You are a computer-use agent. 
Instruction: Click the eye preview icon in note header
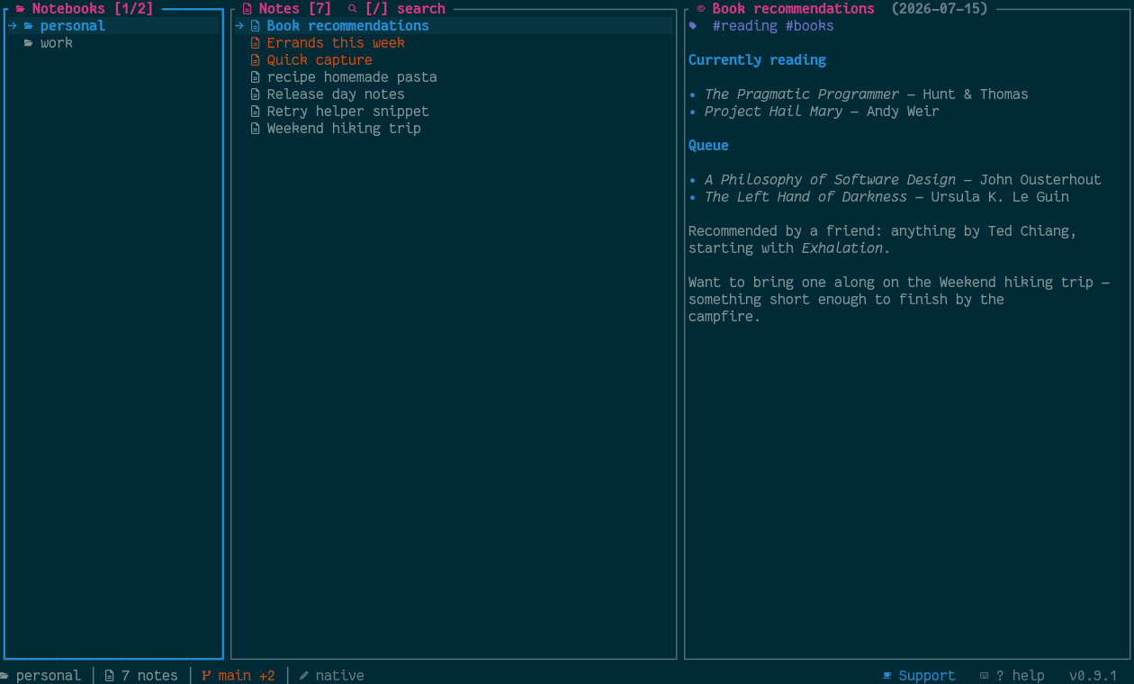pyautogui.click(x=701, y=9)
